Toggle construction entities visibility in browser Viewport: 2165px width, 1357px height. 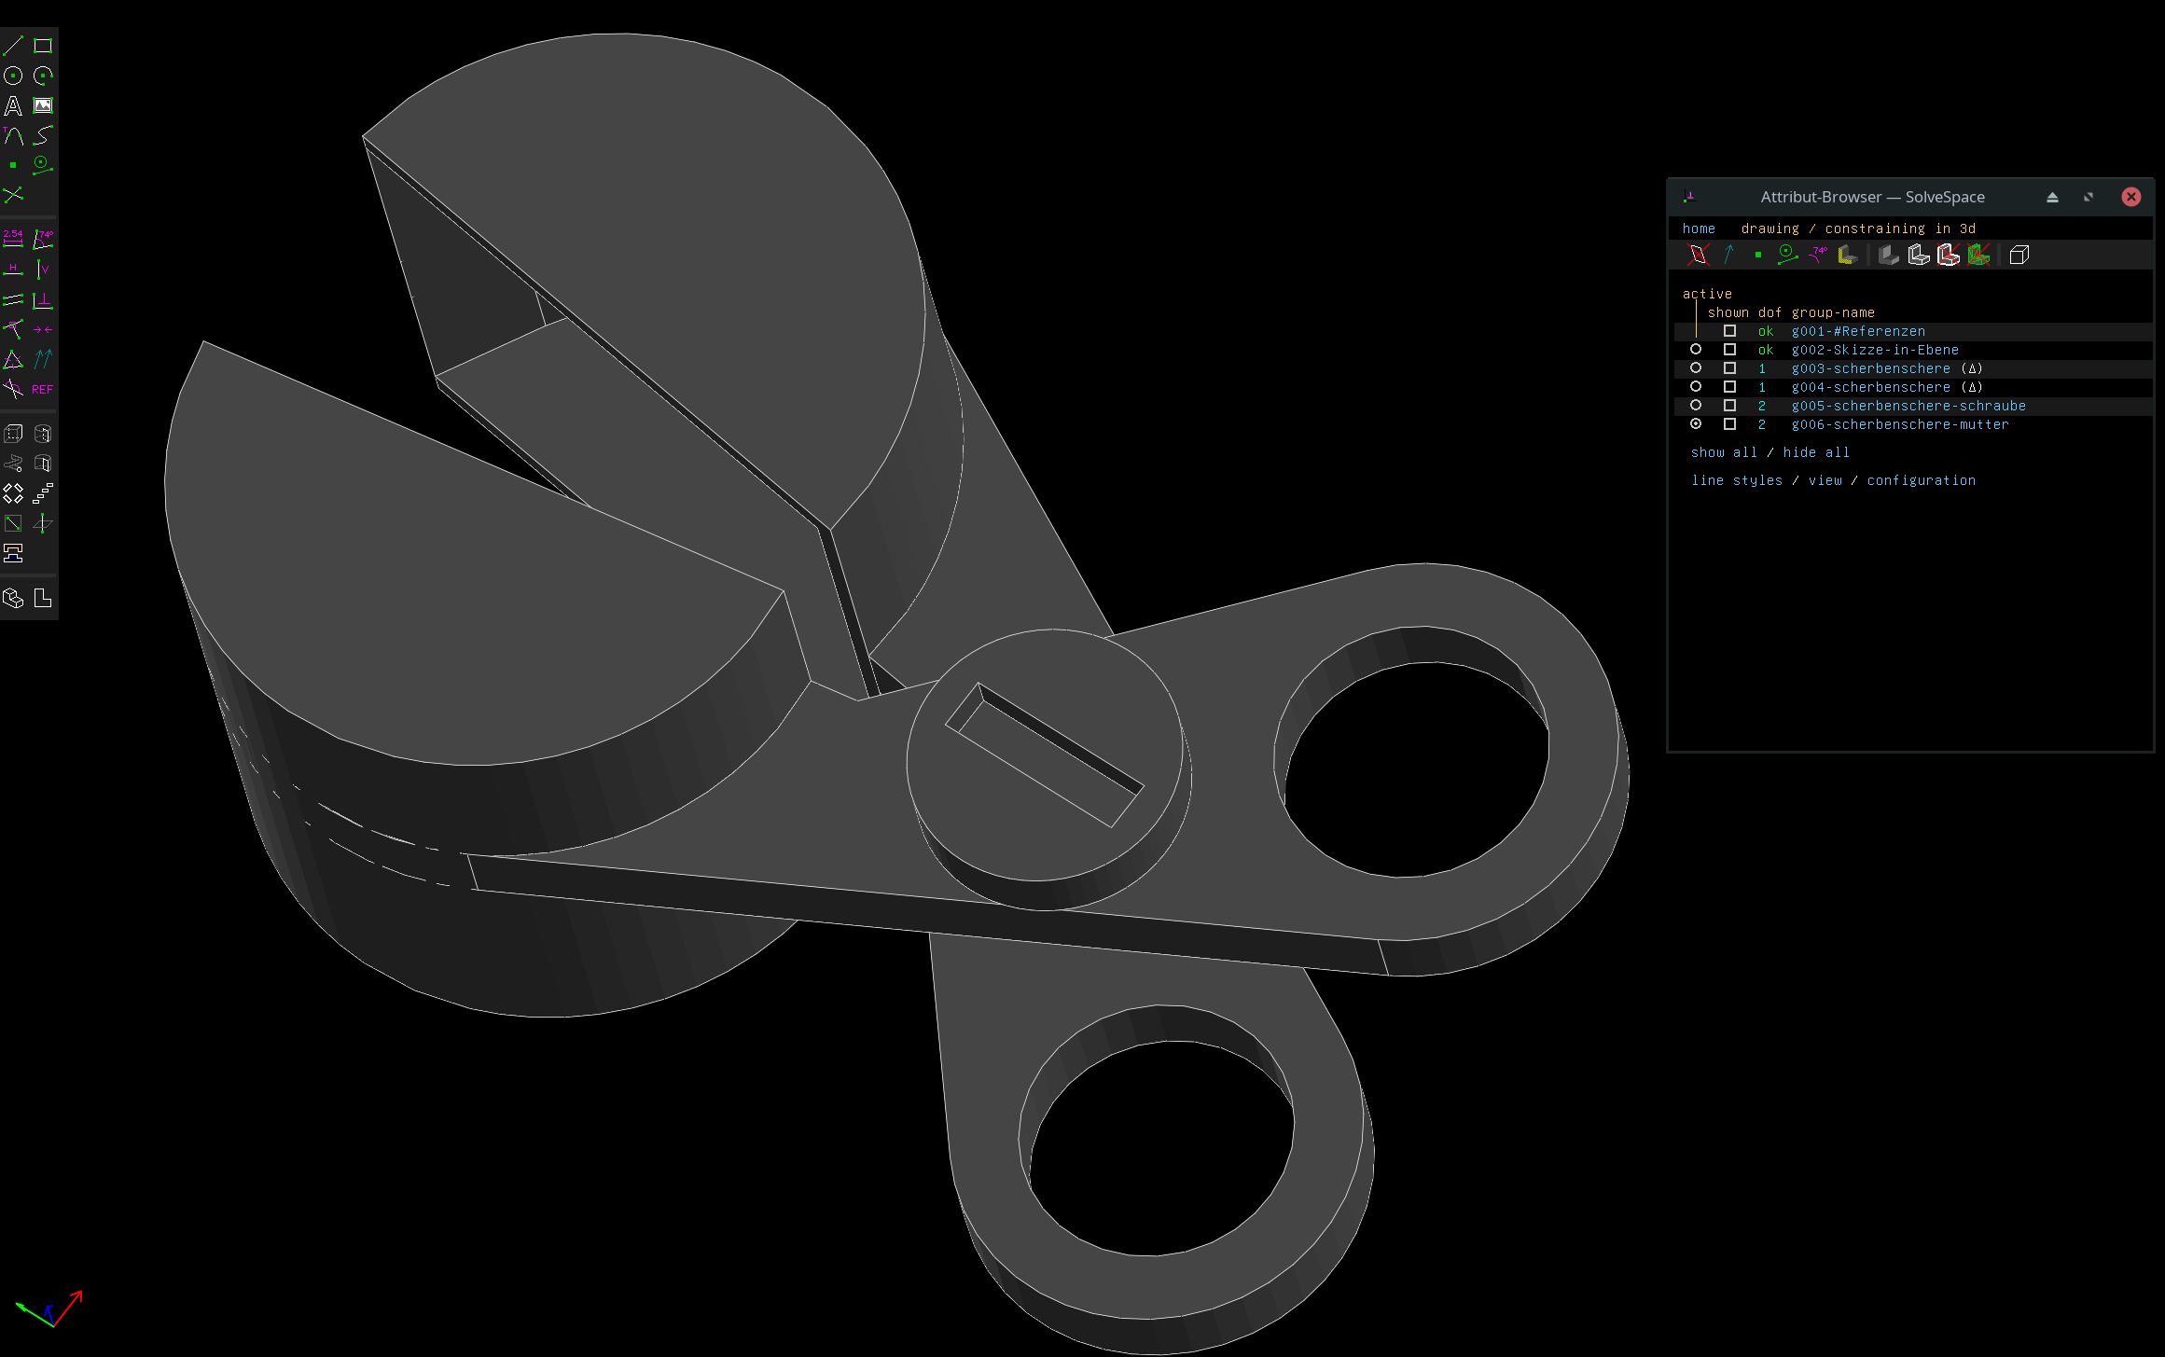pos(1788,255)
